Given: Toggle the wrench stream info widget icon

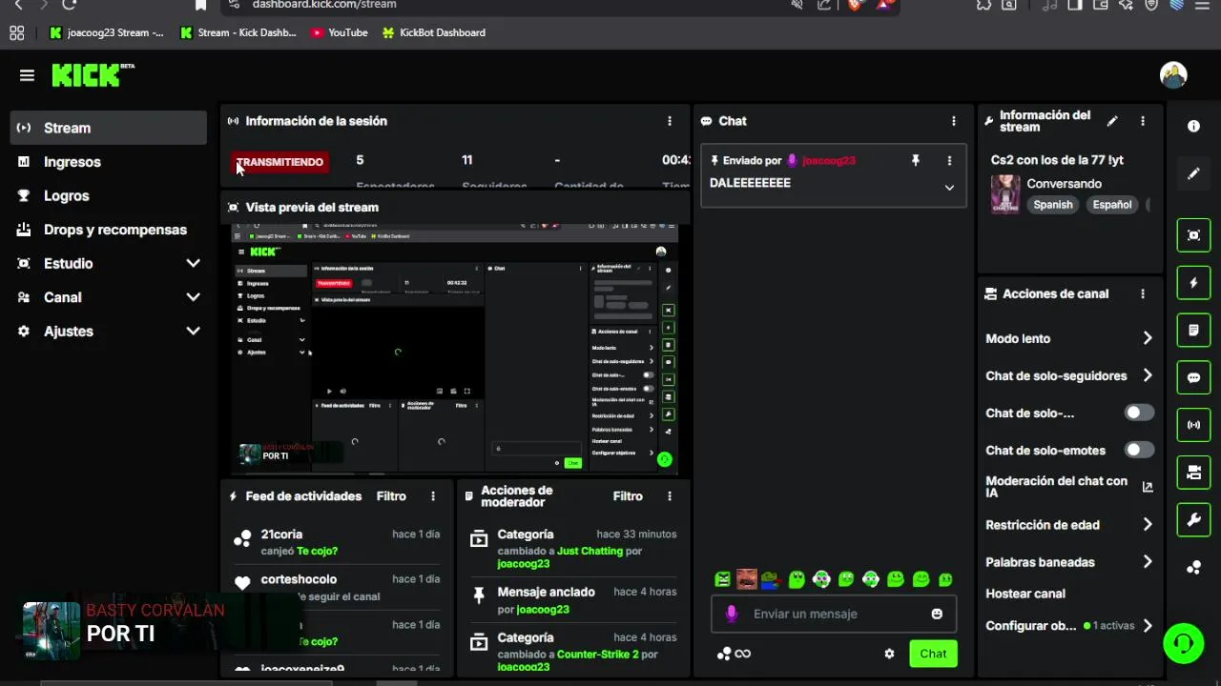Looking at the screenshot, I should click(1193, 520).
